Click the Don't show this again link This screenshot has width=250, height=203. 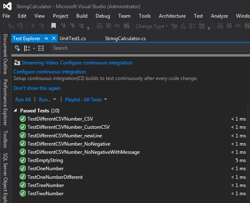pyautogui.click(x=37, y=88)
